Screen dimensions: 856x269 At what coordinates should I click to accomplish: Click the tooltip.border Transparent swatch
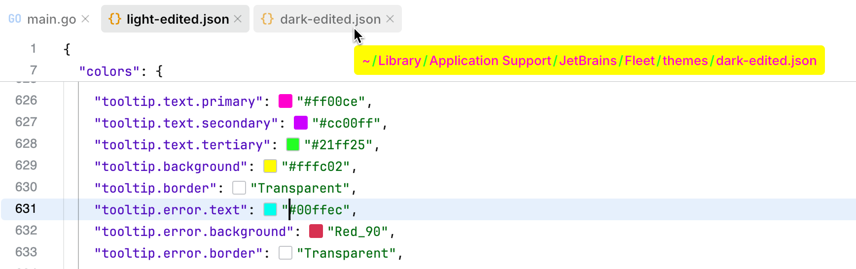(239, 188)
